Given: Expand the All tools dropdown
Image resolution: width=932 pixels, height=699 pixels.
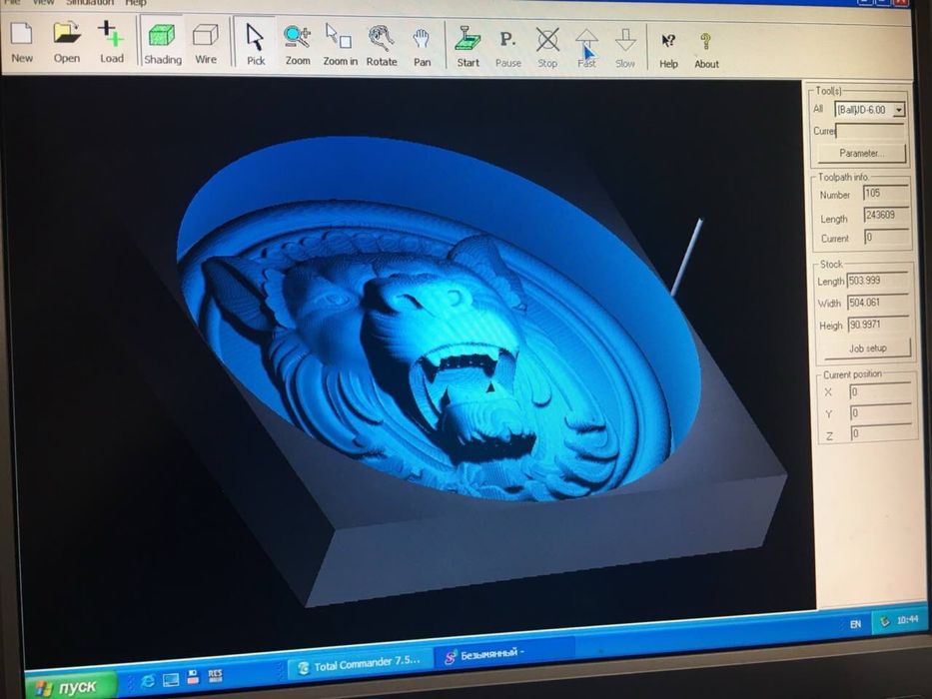Looking at the screenshot, I should point(899,110).
